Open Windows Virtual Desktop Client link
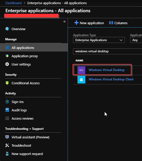 pyautogui.click(x=111, y=79)
